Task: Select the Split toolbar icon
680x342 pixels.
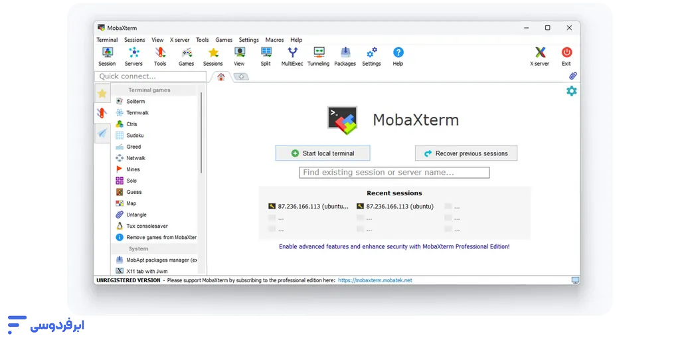Action: coord(266,57)
